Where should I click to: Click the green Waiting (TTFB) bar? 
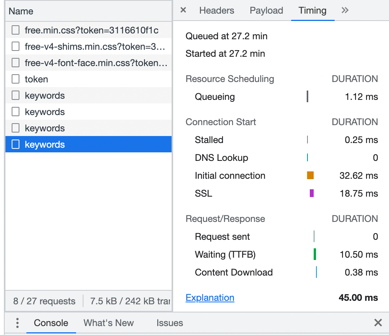315,255
